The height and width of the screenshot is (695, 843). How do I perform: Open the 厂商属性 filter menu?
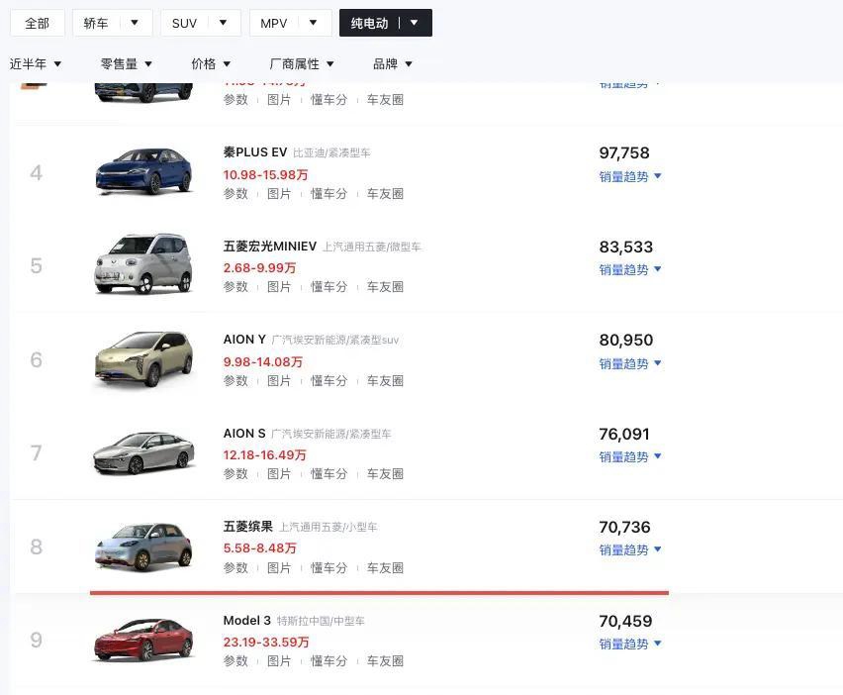pyautogui.click(x=302, y=64)
